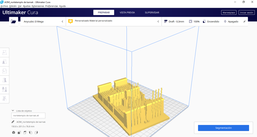Click the blue Segmentación button

223,128
